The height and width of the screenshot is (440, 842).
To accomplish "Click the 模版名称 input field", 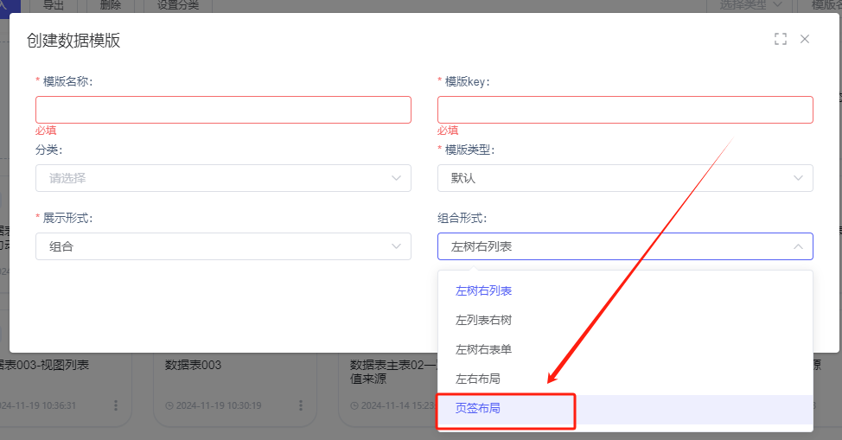I will pos(223,110).
